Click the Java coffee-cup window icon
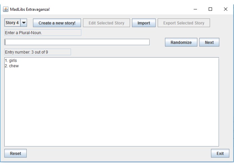The height and width of the screenshot is (167, 234). pyautogui.click(x=6, y=9)
